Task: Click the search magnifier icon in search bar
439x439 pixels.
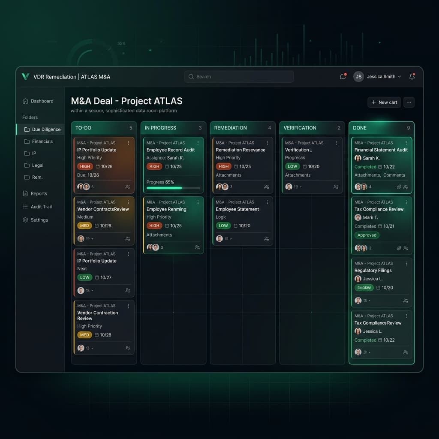Action: 191,76
